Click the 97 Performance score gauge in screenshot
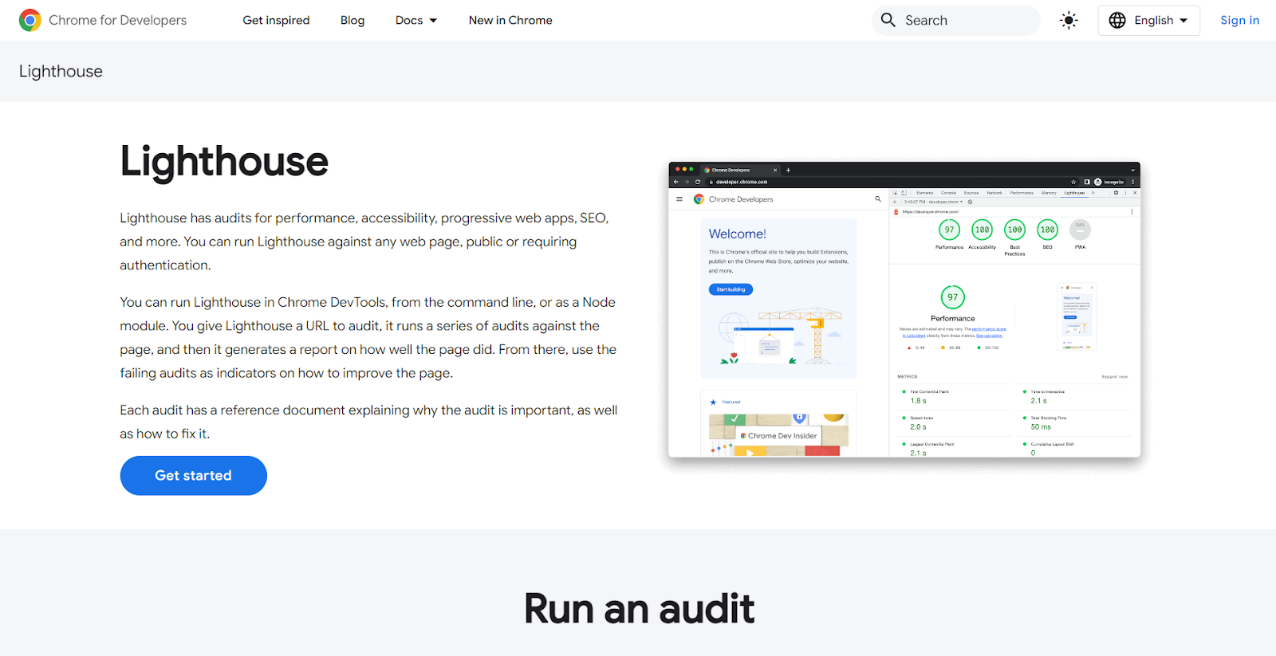1276x656 pixels. pos(952,297)
